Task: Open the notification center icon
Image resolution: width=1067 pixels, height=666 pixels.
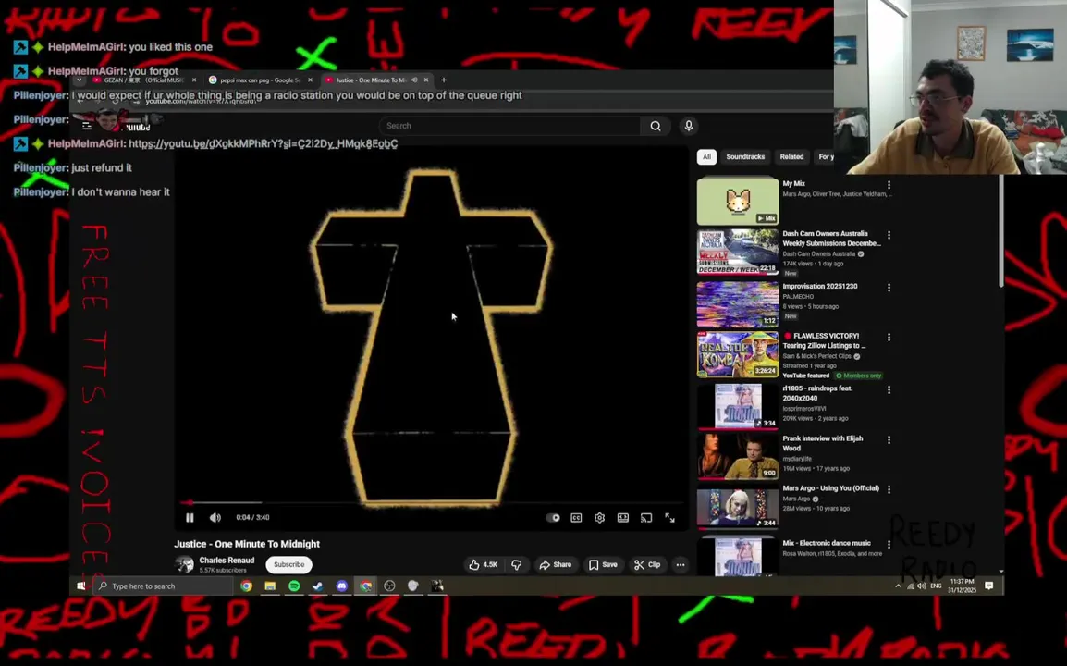Action: (x=989, y=586)
